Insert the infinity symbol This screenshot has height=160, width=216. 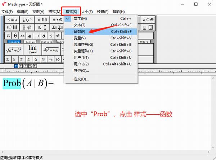(x=22, y=36)
